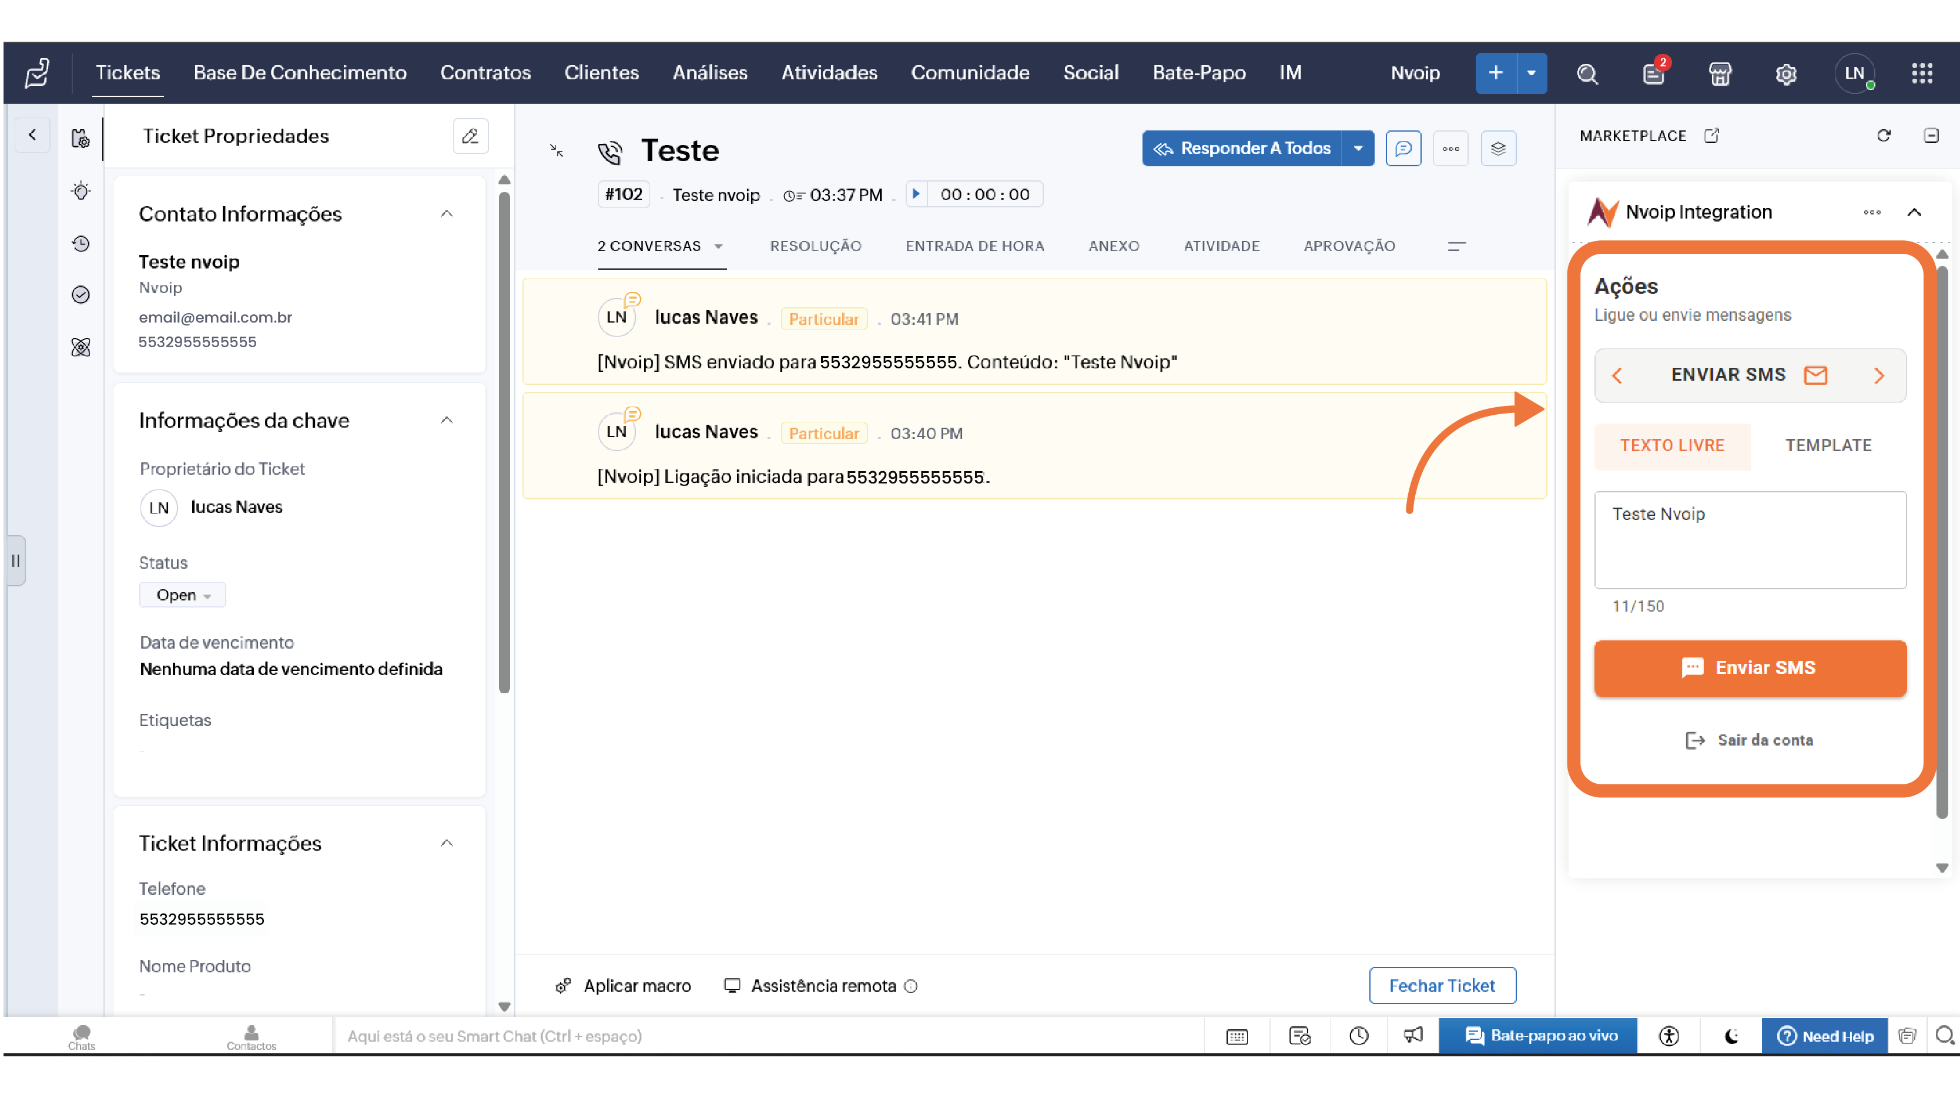Screen dimensions: 1960x1101
Task: Toggle night mode moon icon
Action: 1732,1036
